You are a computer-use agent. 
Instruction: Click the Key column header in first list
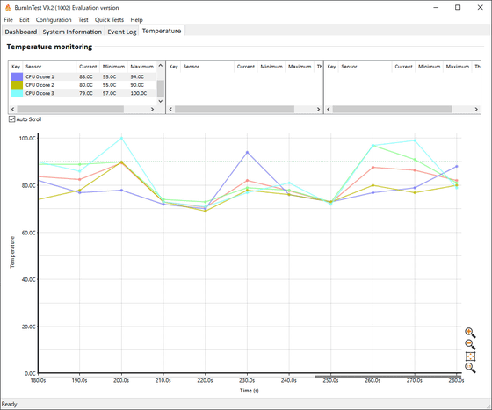16,67
